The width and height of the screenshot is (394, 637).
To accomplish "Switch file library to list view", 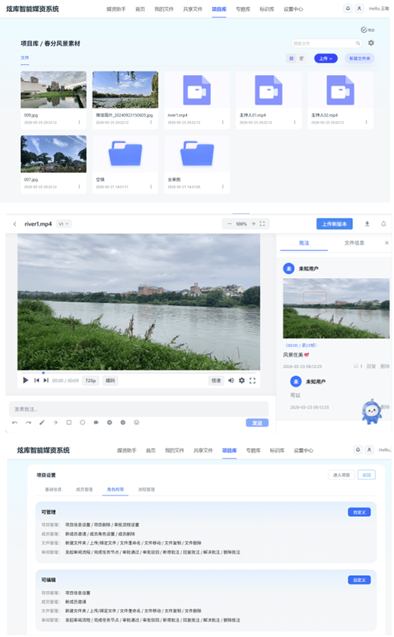I will pyautogui.click(x=302, y=59).
